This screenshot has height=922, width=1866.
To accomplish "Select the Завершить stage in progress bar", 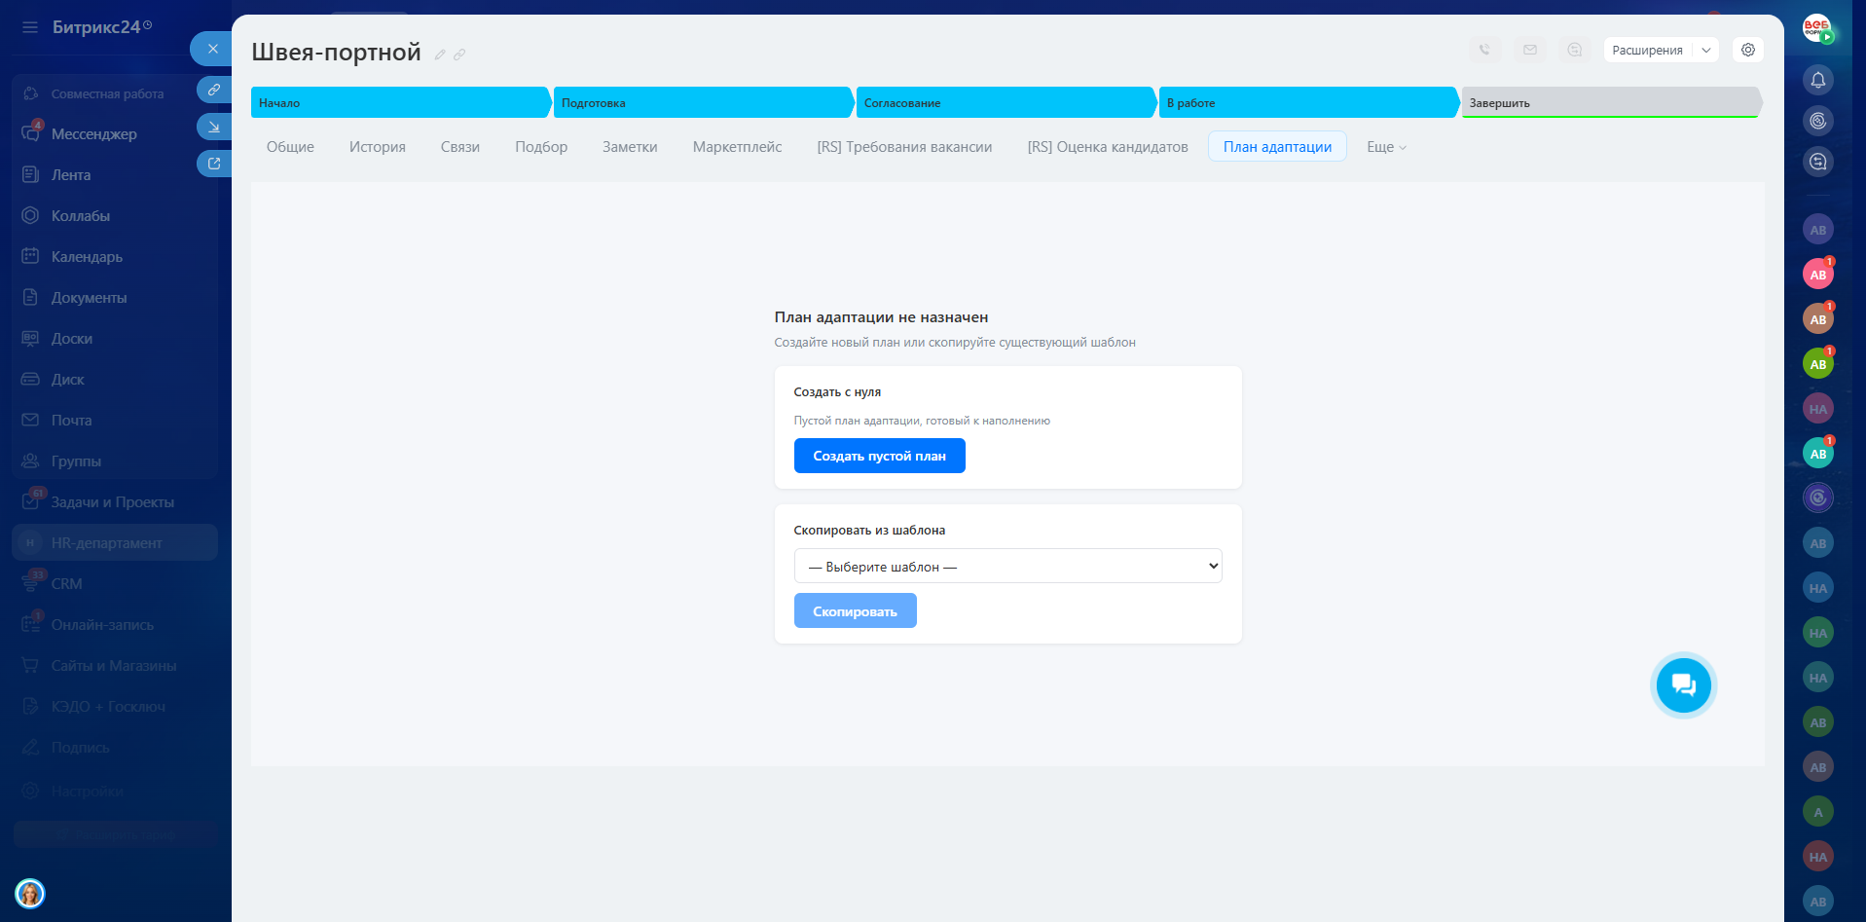I will coord(1610,102).
